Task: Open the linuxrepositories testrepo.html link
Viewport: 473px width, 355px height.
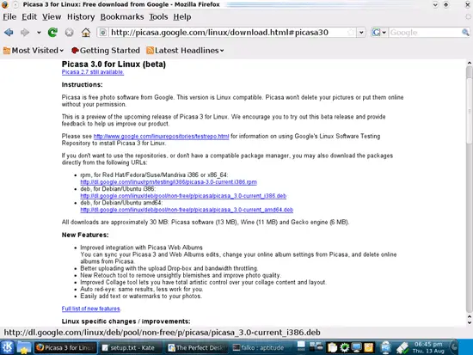Action: pos(161,137)
